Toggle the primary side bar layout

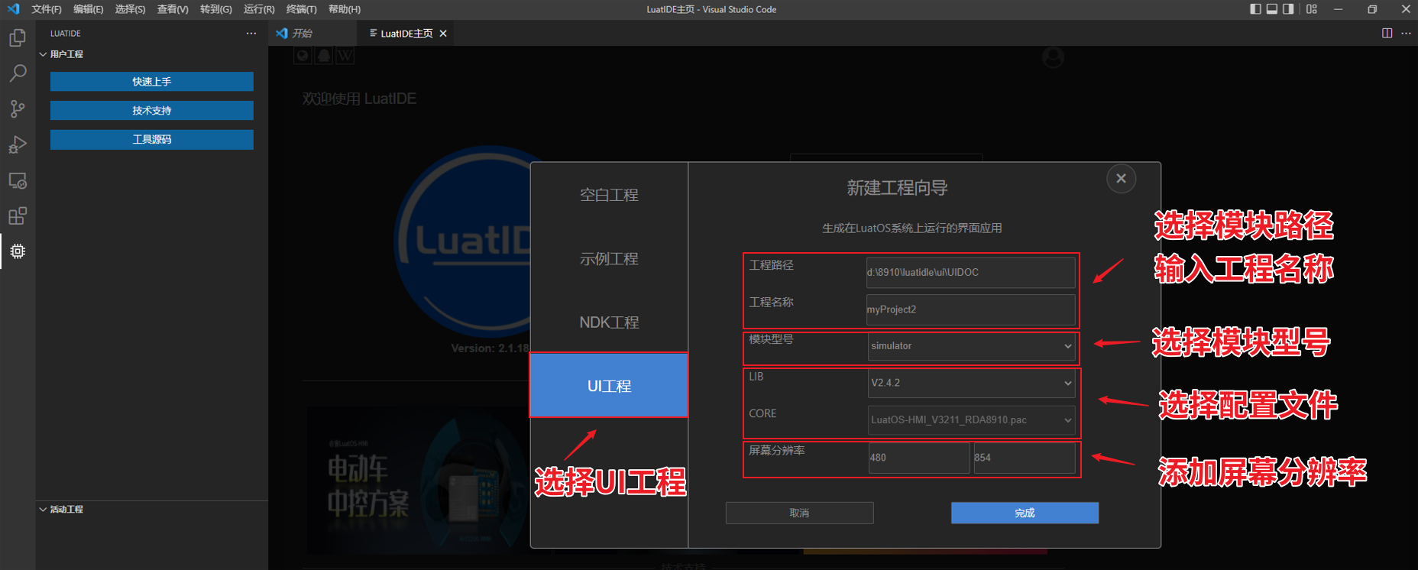pos(1255,9)
